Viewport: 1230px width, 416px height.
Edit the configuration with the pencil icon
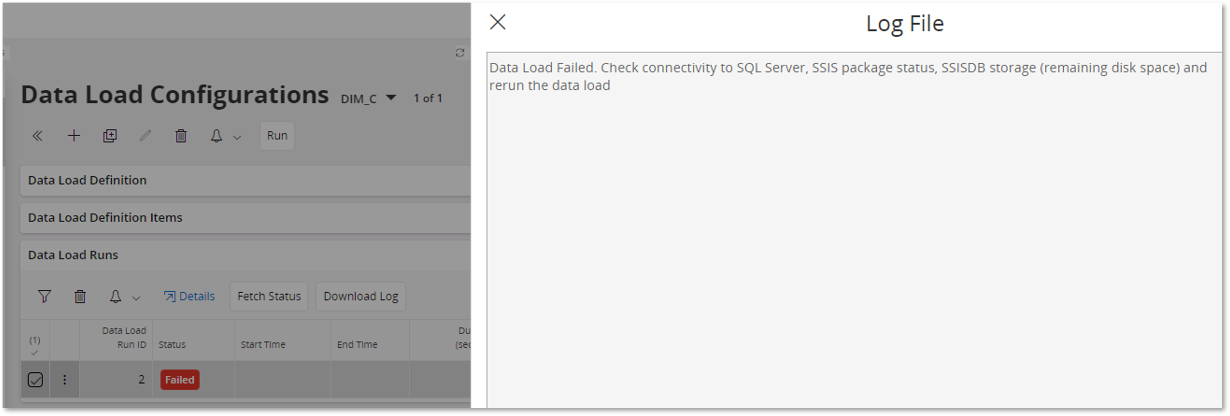tap(145, 136)
